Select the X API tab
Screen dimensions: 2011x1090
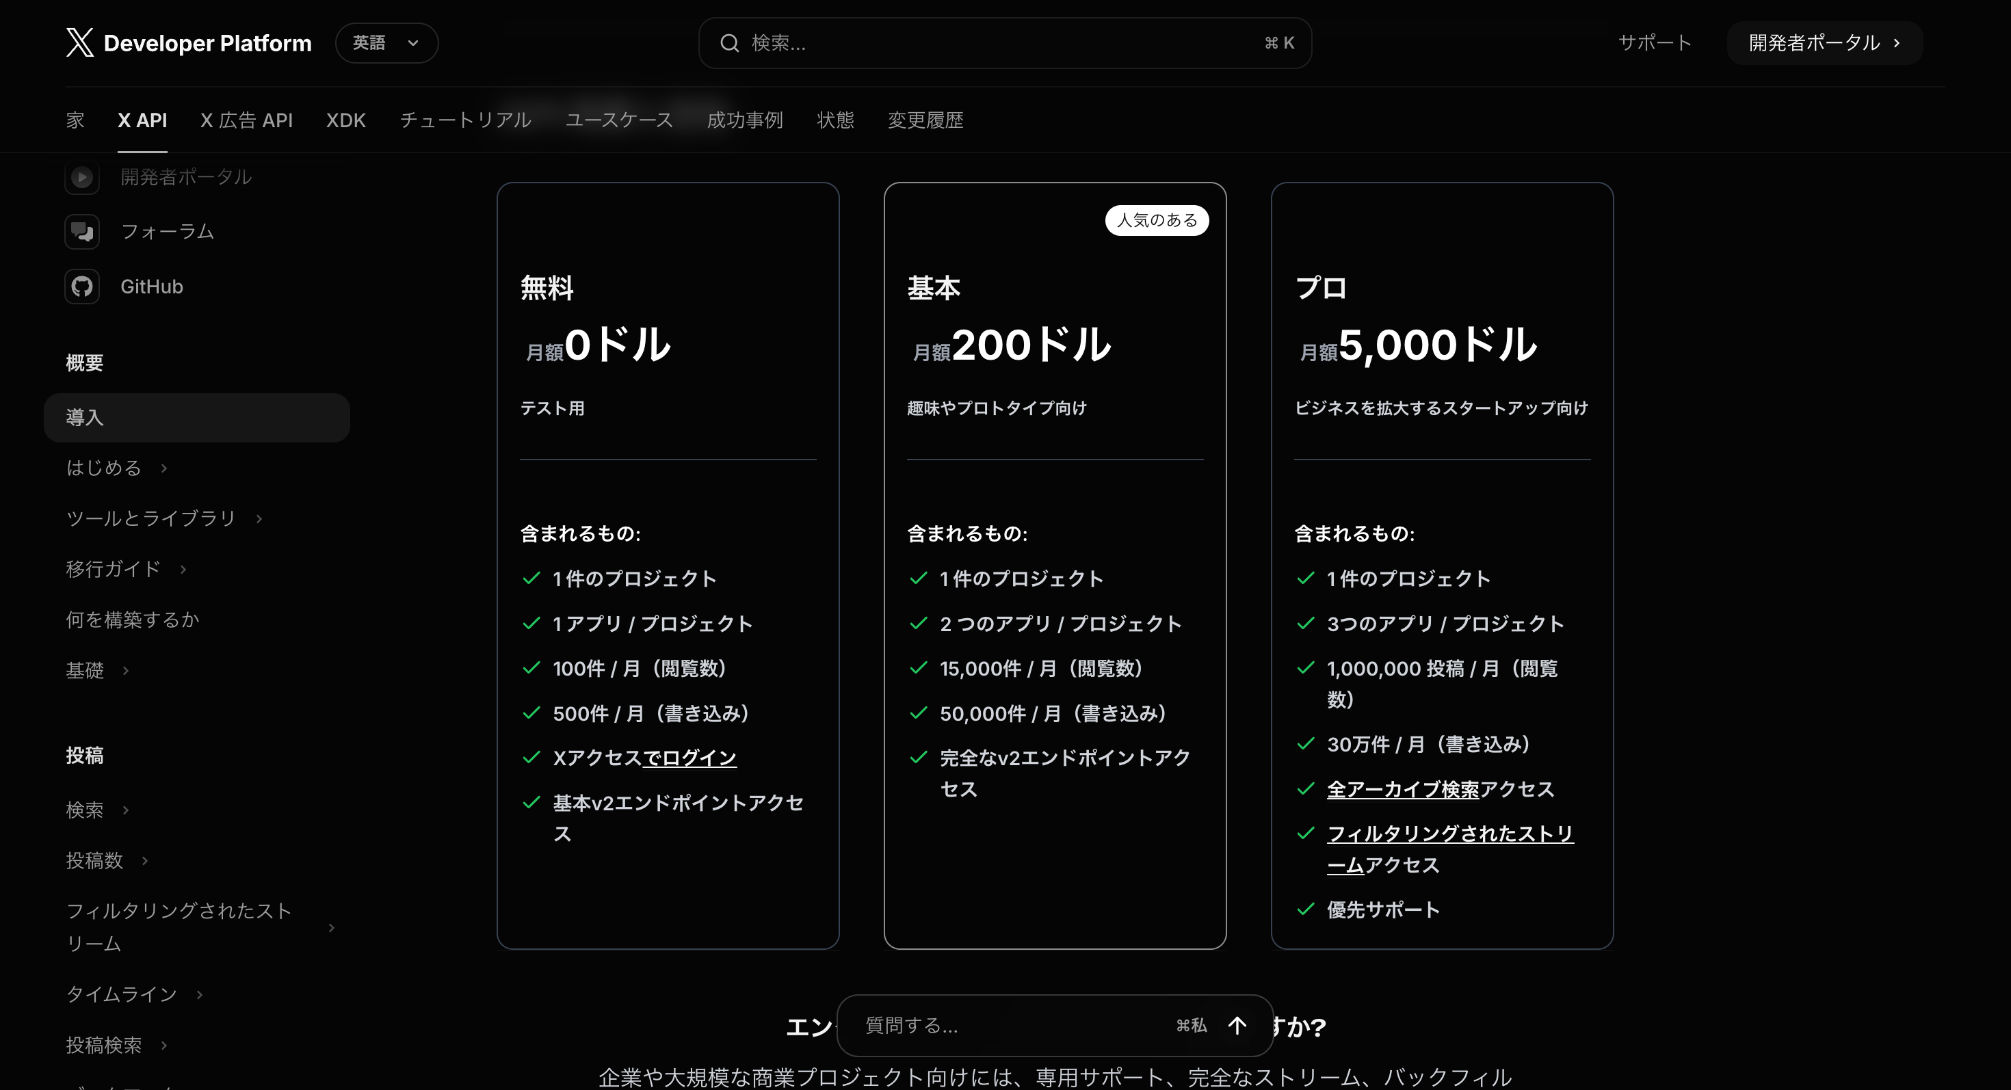click(x=142, y=120)
